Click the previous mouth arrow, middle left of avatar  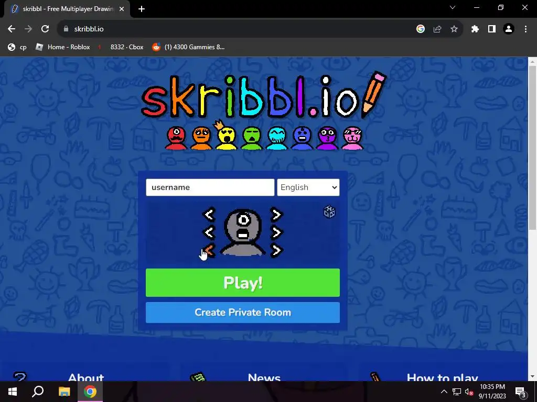coord(209,232)
